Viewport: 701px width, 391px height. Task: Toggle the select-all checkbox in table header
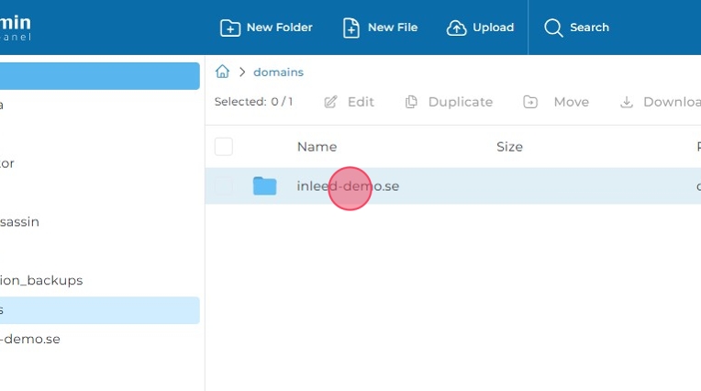click(x=224, y=147)
